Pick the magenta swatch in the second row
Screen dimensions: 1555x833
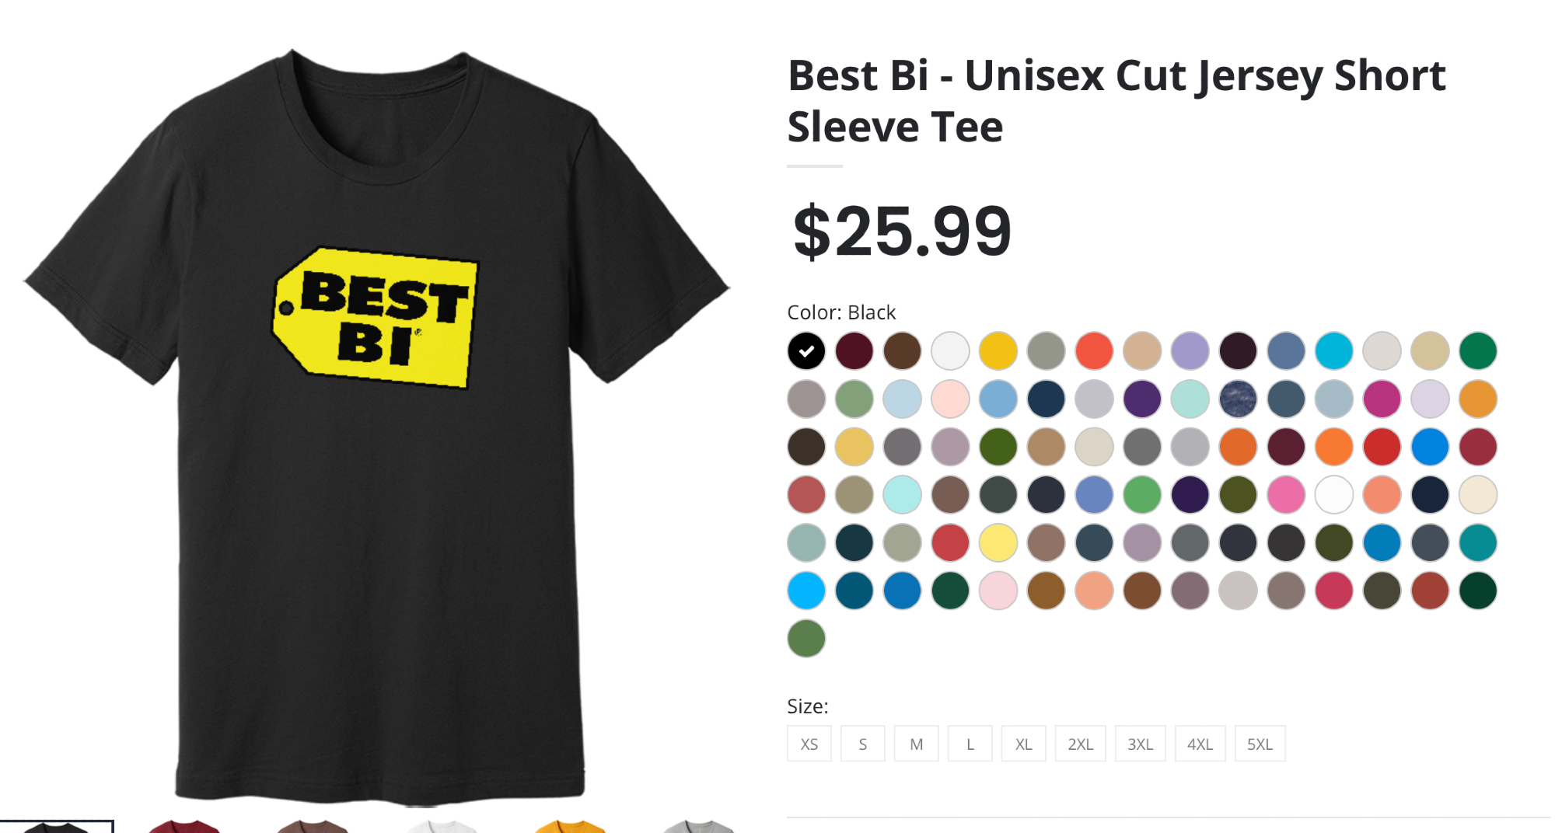pos(1382,399)
